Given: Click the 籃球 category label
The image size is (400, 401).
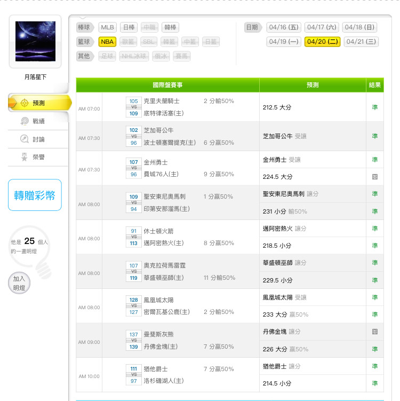Looking at the screenshot, I should pos(85,42).
